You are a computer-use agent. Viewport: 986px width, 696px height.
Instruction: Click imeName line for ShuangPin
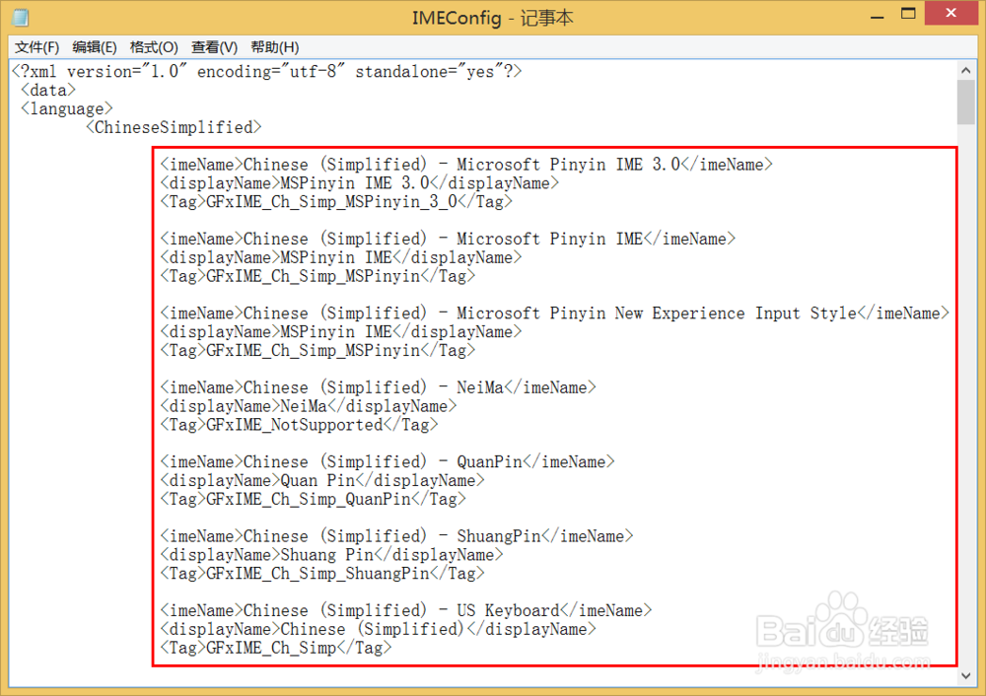(396, 536)
